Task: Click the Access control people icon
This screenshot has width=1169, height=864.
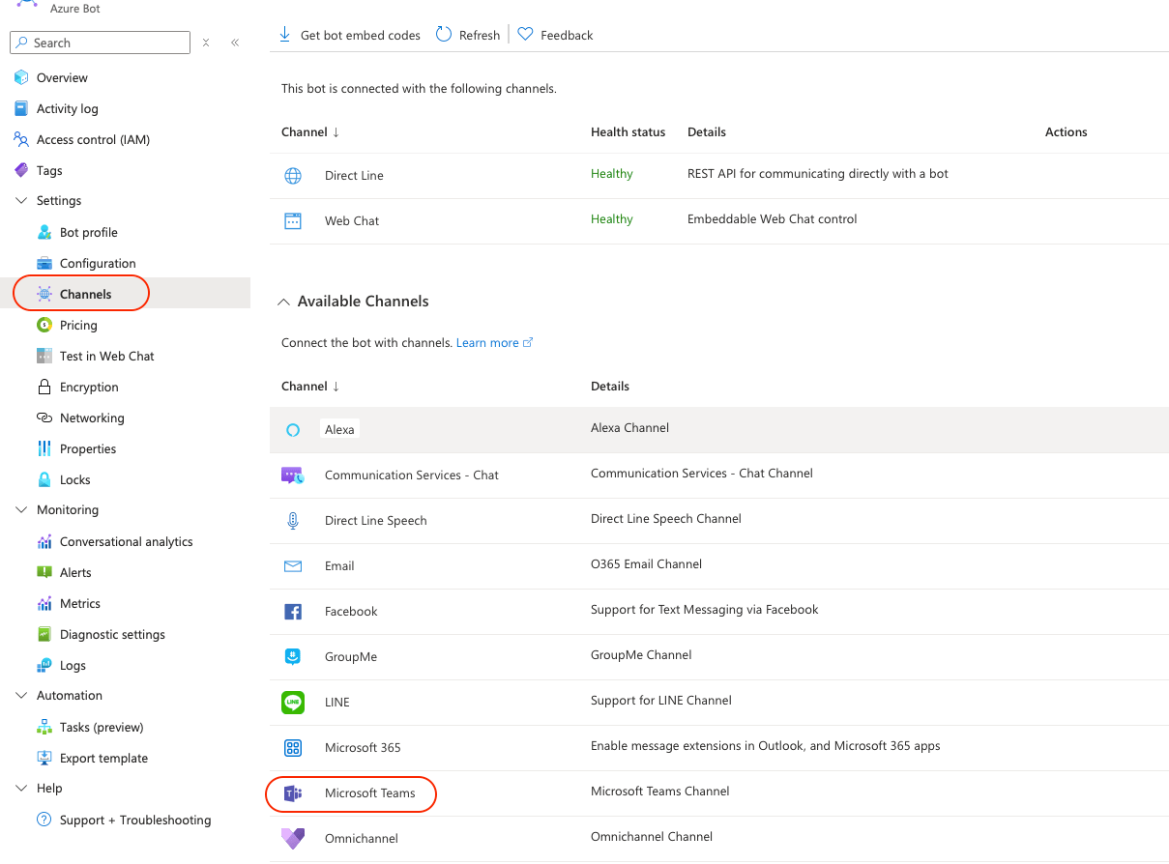Action: (x=21, y=139)
